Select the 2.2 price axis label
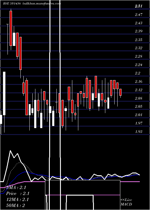Viewport: 150px width, 210px height. click(x=137, y=73)
